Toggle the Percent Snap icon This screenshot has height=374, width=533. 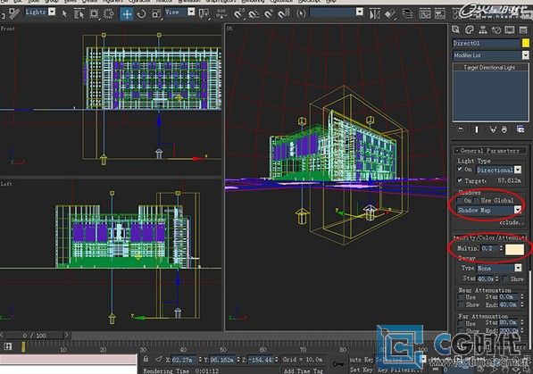pos(269,14)
